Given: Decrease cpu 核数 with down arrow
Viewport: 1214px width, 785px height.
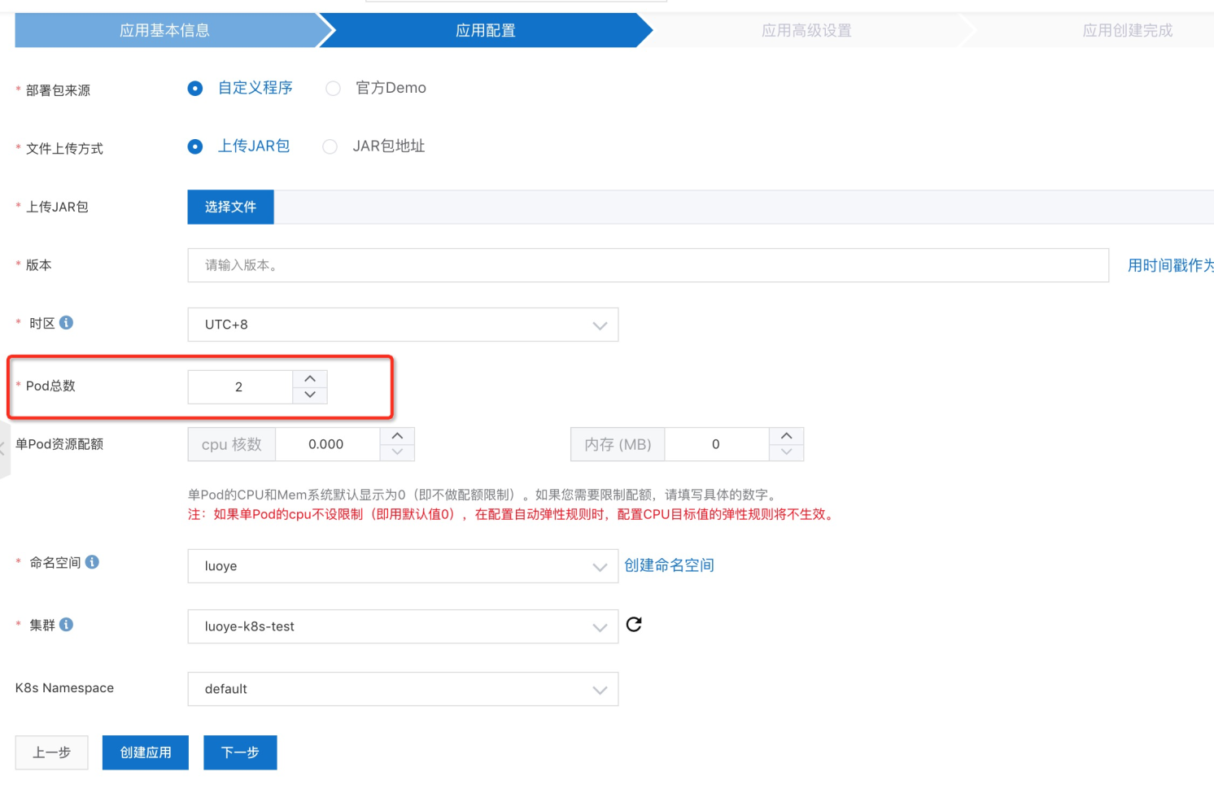Looking at the screenshot, I should click(397, 452).
